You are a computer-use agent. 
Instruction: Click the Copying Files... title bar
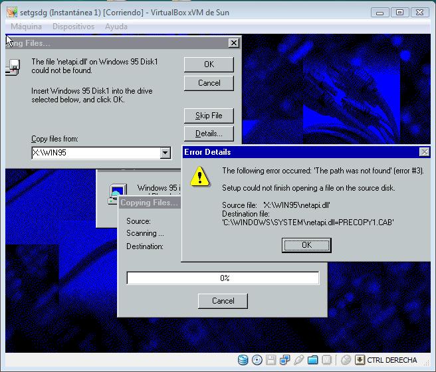click(x=150, y=203)
